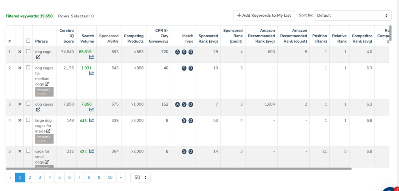Image resolution: width=399 pixels, height=191 pixels.
Task: Change rows per page from 50
Action: click(x=140, y=177)
